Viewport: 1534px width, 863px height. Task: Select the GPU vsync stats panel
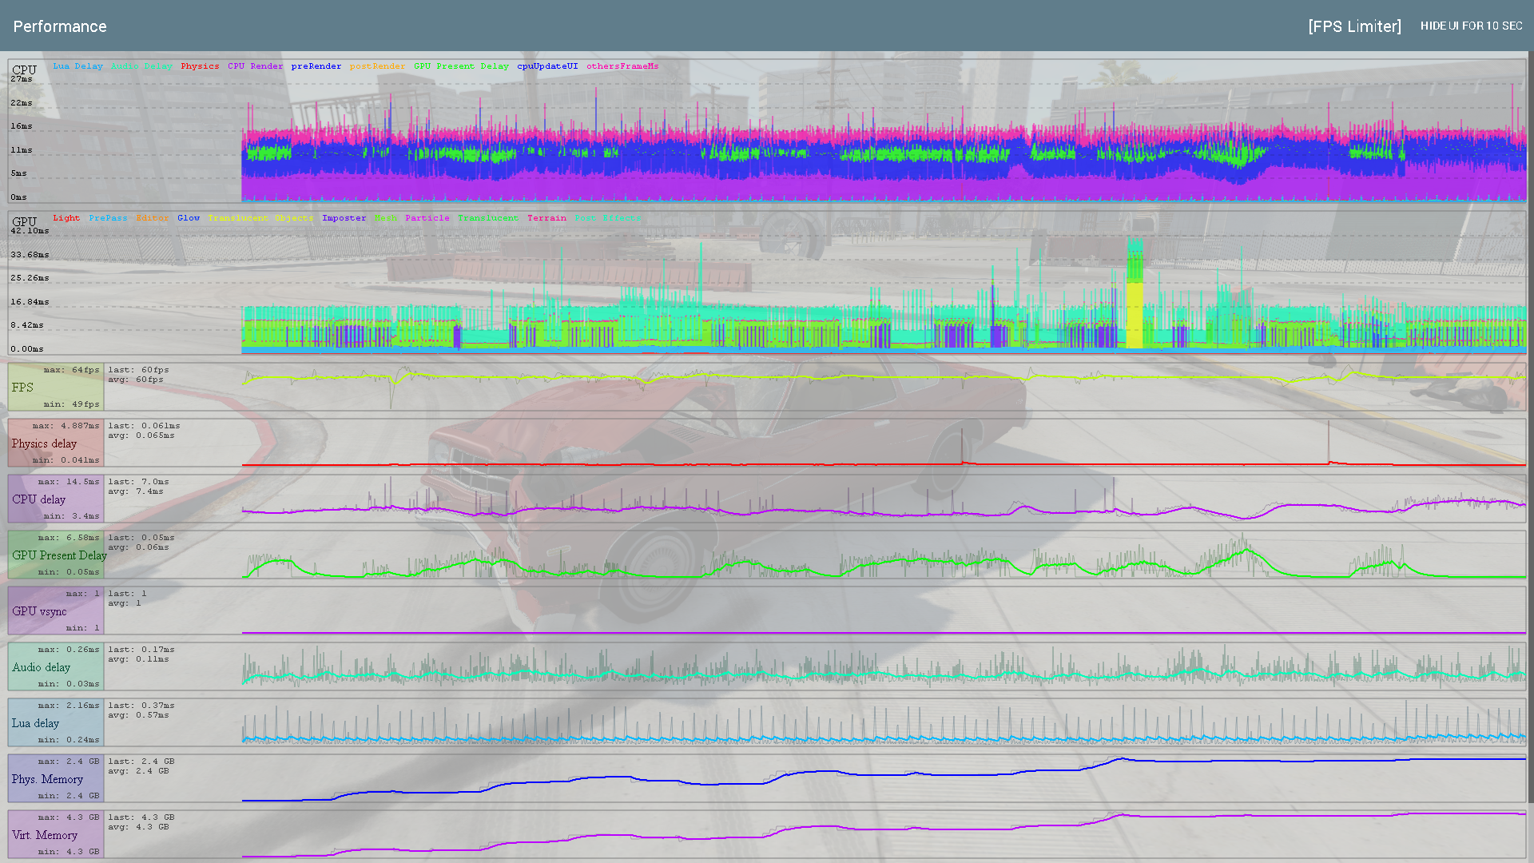[56, 611]
